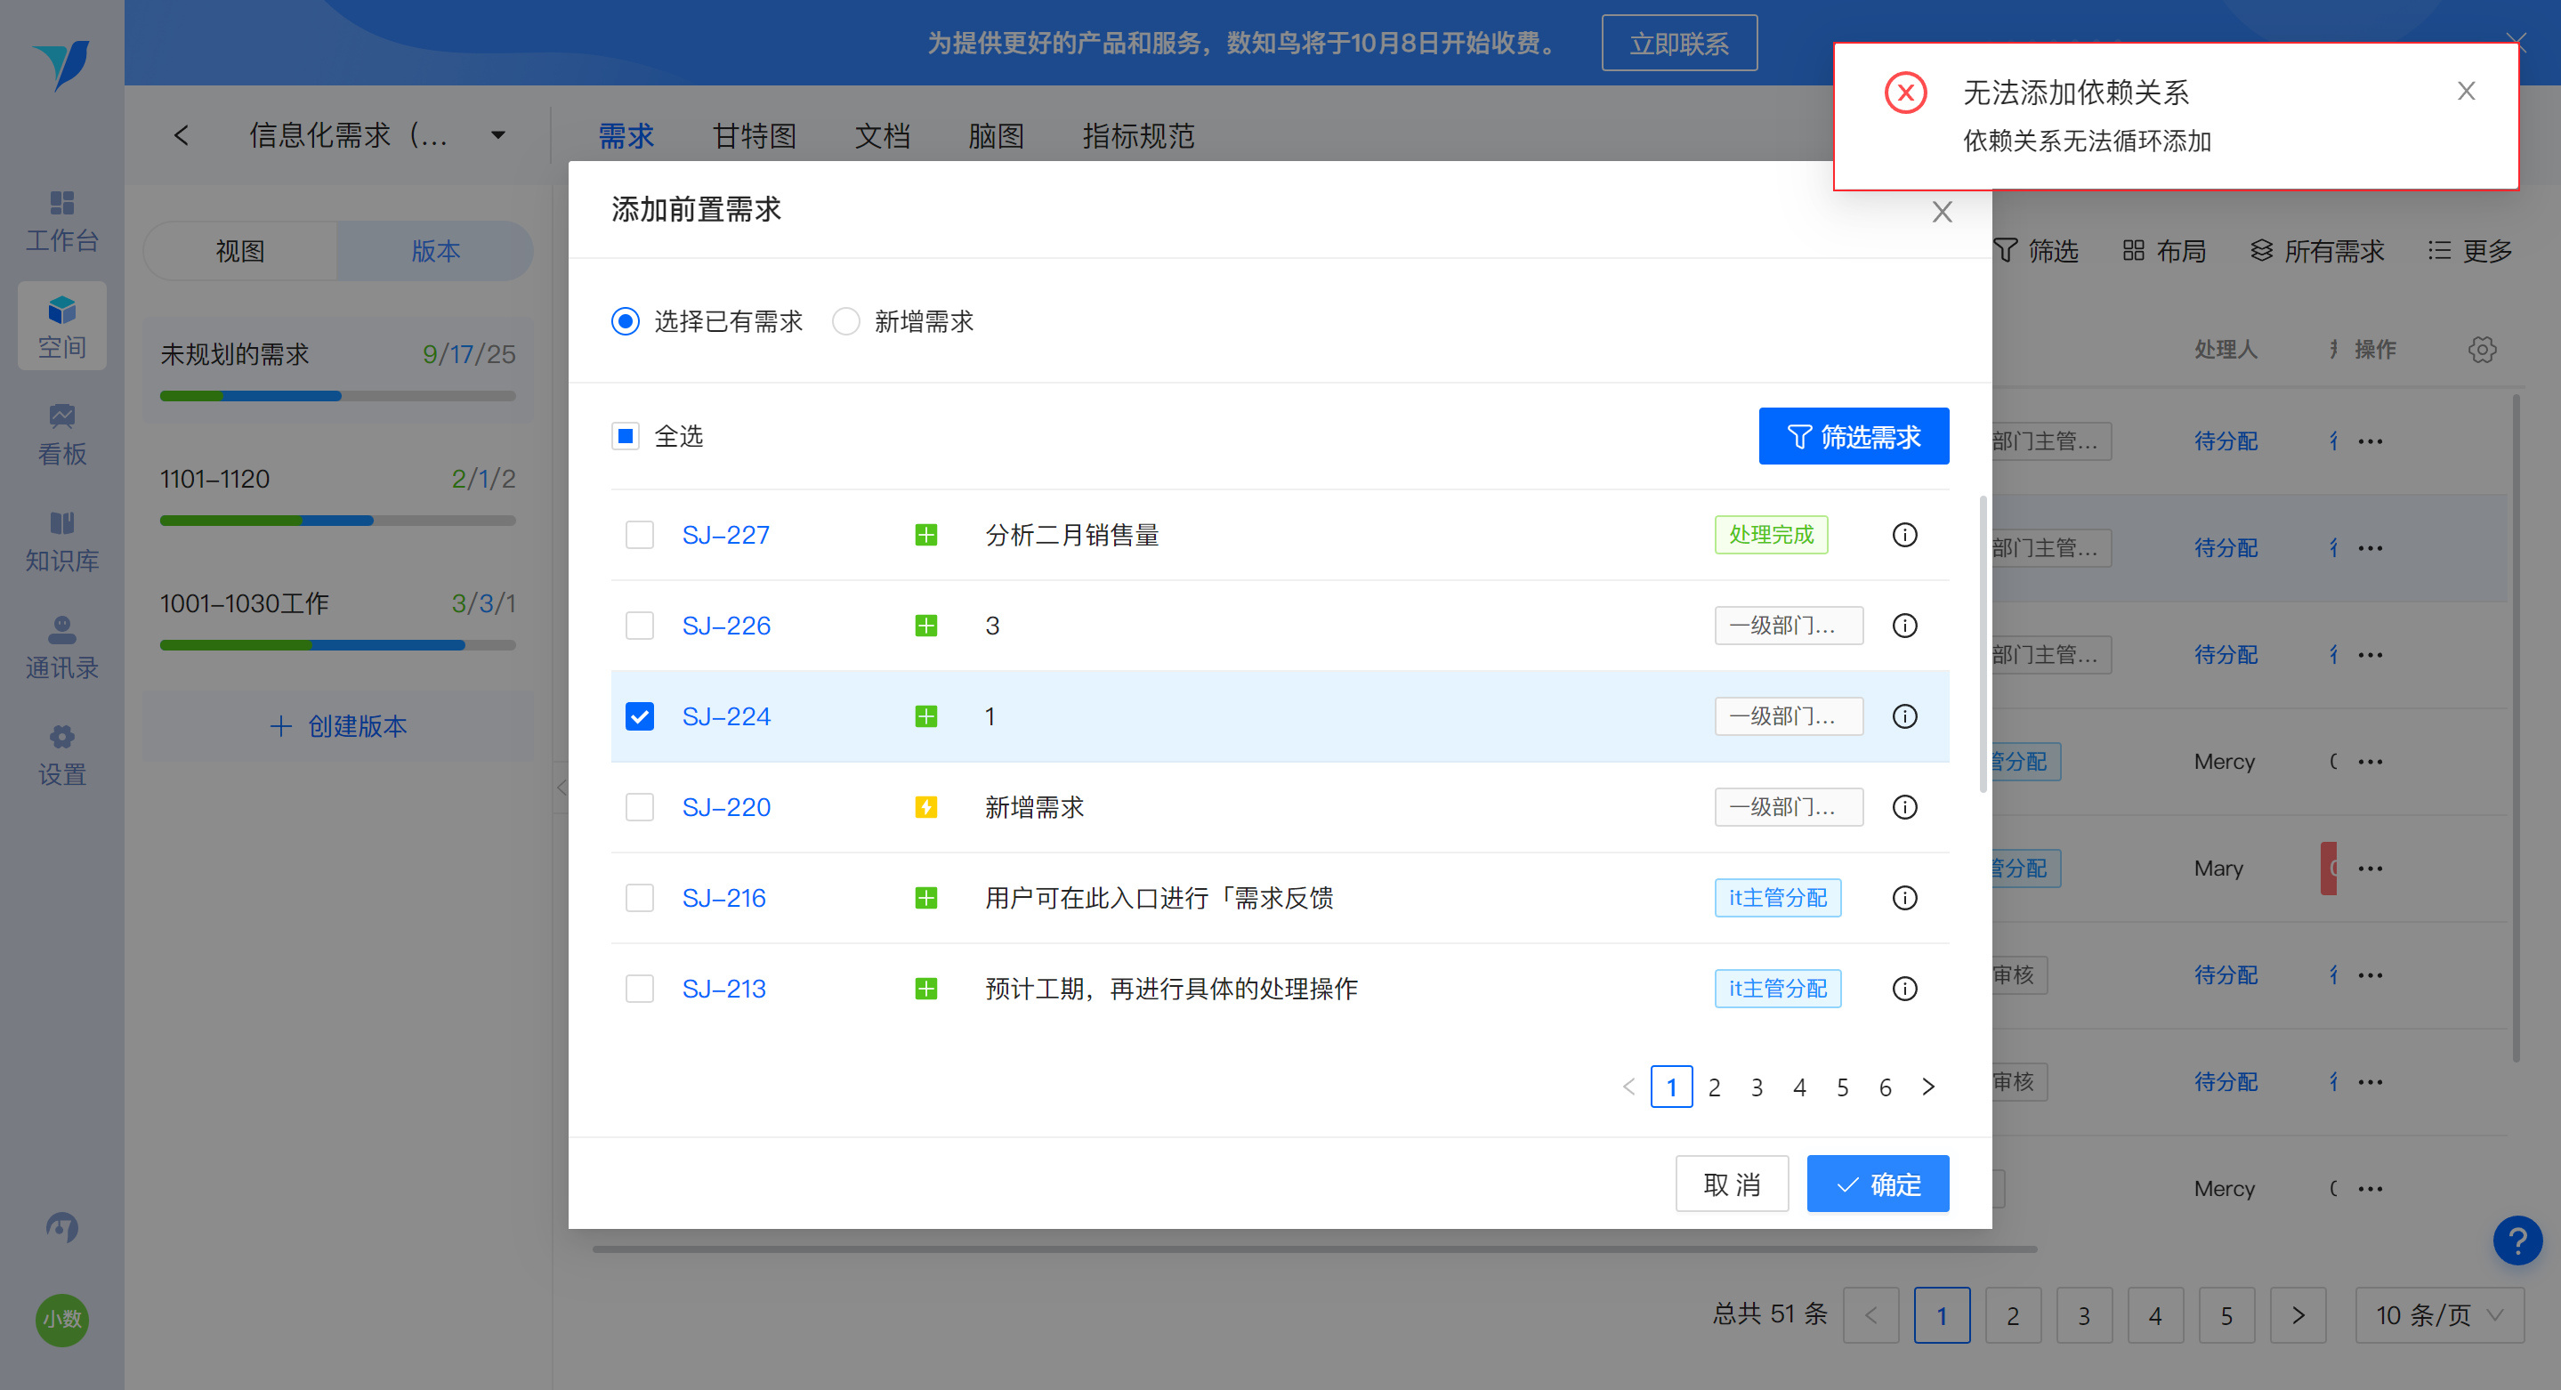Check the checkbox for SJ-227
Viewport: 2561px width, 1390px height.
[639, 535]
